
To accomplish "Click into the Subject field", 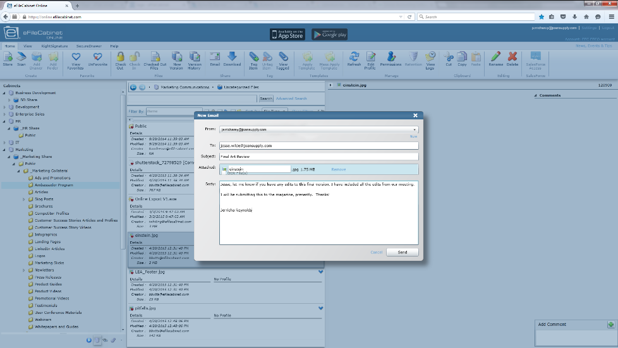I will click(x=318, y=156).
